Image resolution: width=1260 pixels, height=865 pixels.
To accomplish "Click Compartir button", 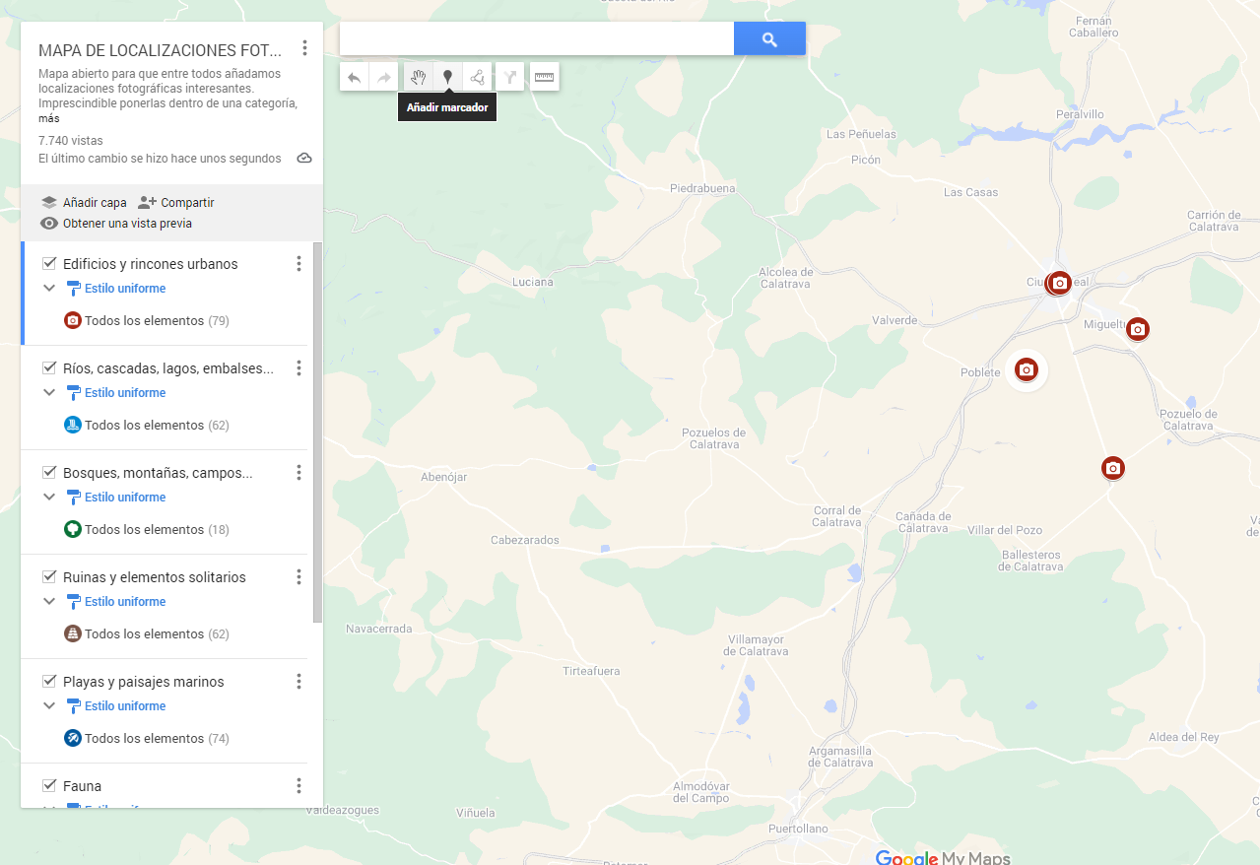I will coord(176,202).
